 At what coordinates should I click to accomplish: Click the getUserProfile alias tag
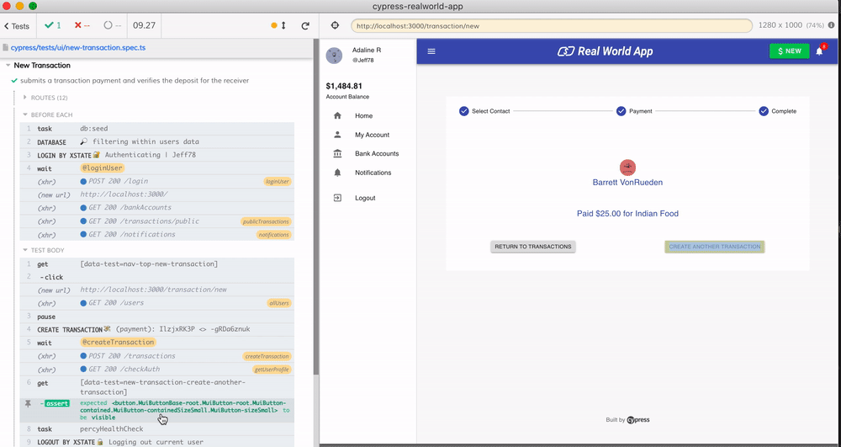[x=272, y=370]
